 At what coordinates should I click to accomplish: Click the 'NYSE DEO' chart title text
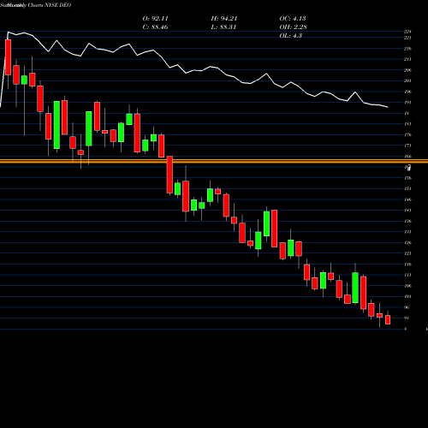click(x=57, y=5)
